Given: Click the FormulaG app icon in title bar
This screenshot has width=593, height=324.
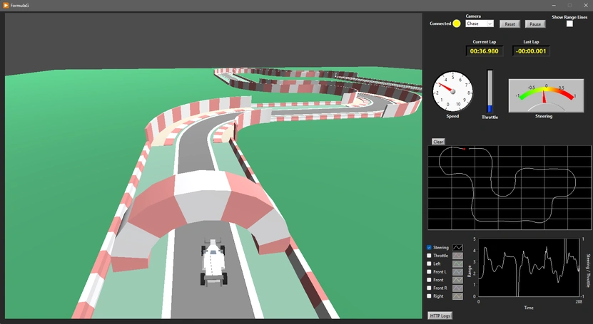Looking at the screenshot, I should coord(6,5).
